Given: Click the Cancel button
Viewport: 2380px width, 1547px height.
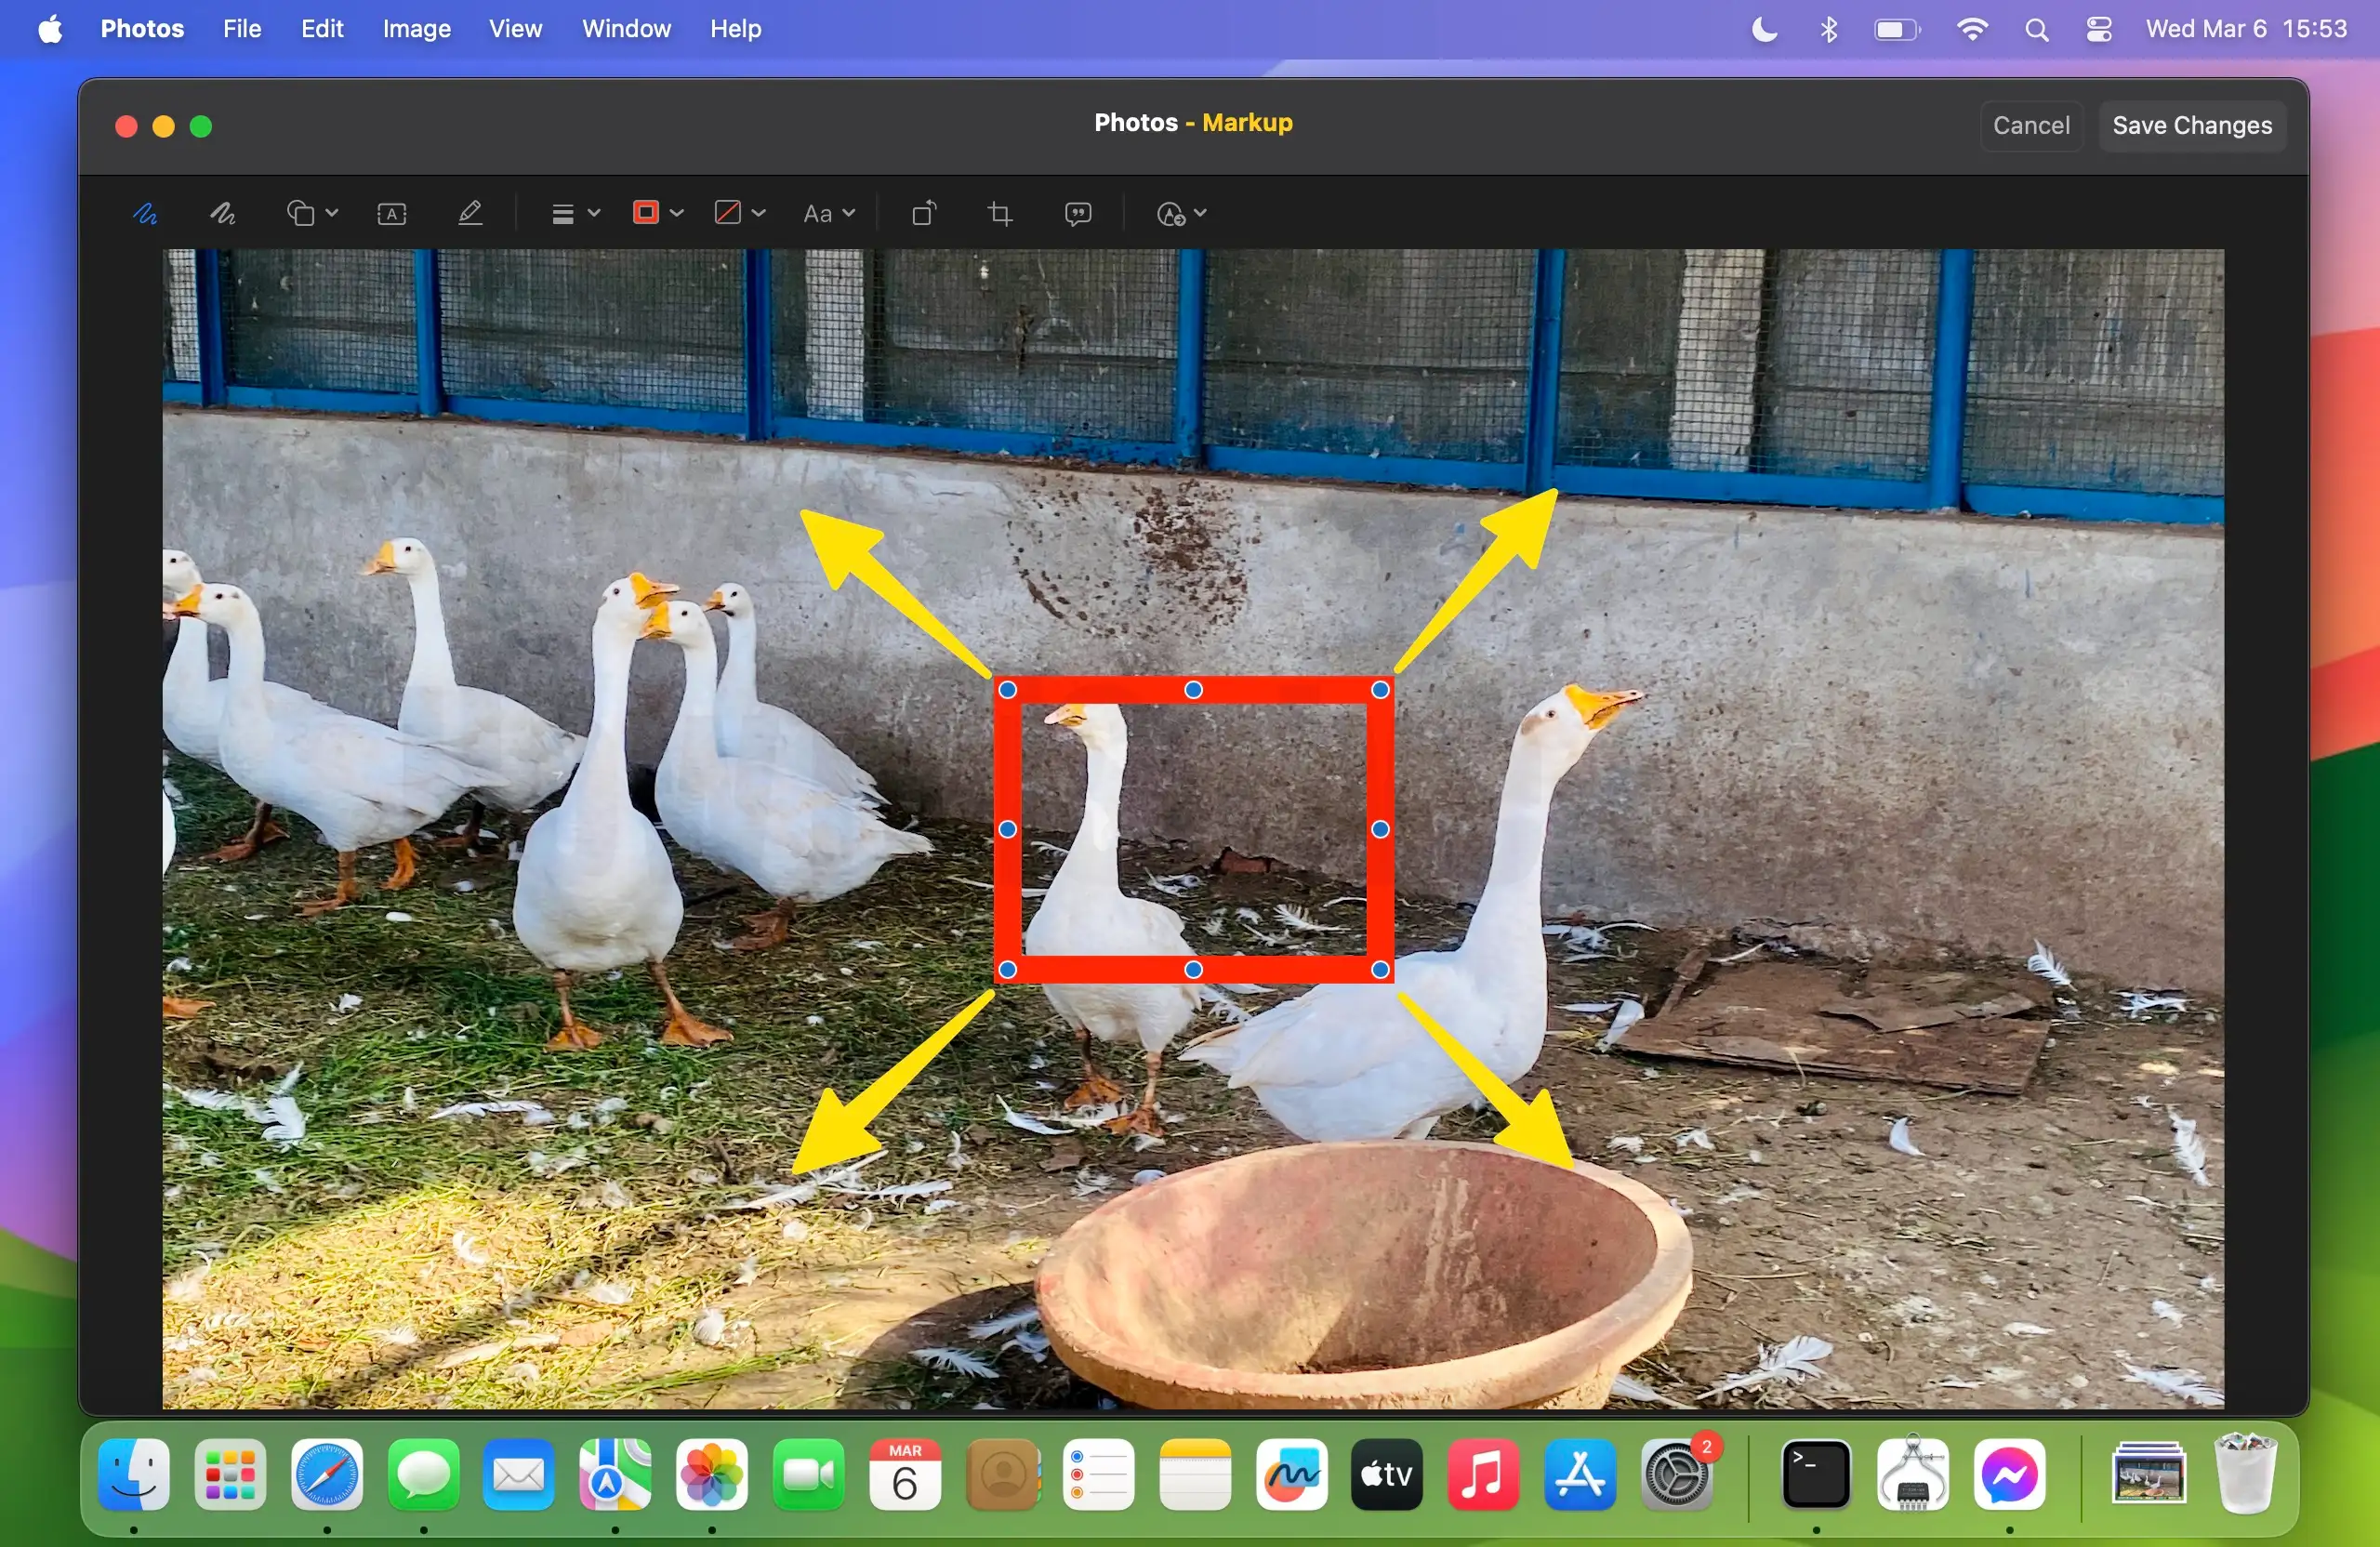Looking at the screenshot, I should pos(2030,125).
